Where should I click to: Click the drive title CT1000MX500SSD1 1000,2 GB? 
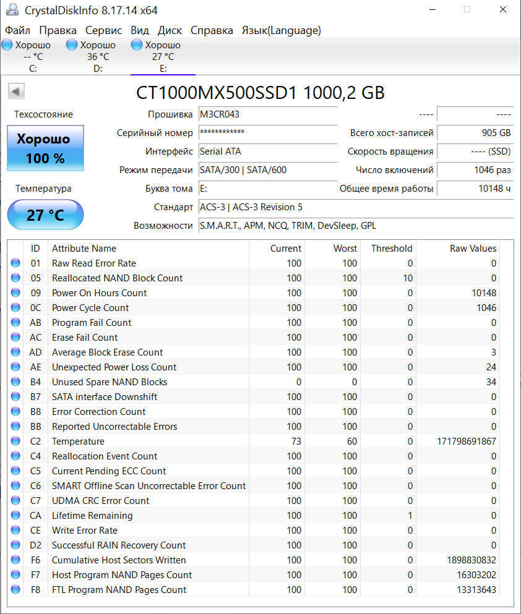[x=260, y=92]
